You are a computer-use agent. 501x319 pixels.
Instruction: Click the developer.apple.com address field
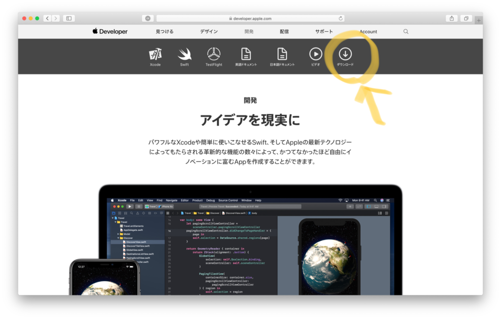pyautogui.click(x=250, y=19)
